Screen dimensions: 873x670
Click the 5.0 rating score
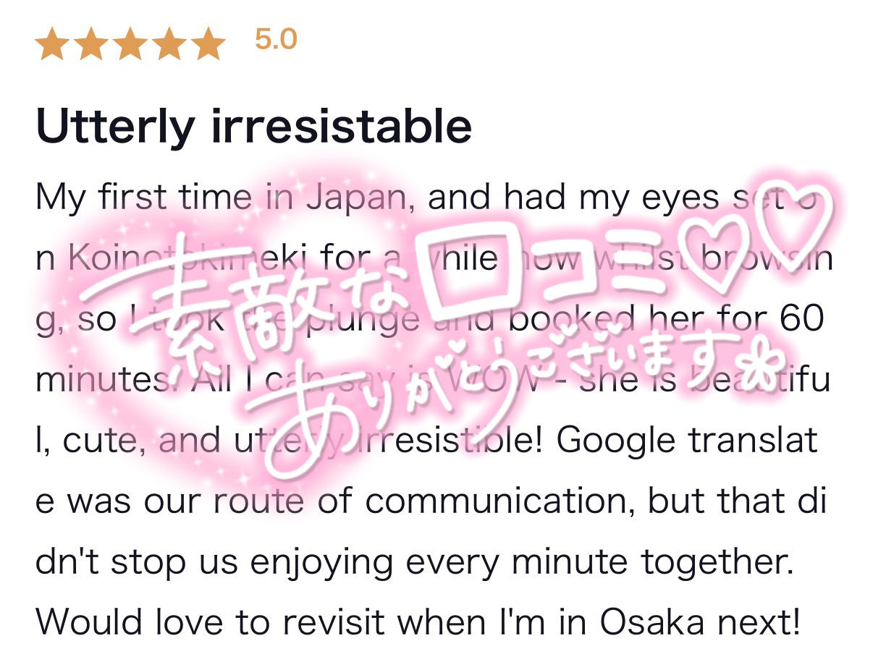276,40
